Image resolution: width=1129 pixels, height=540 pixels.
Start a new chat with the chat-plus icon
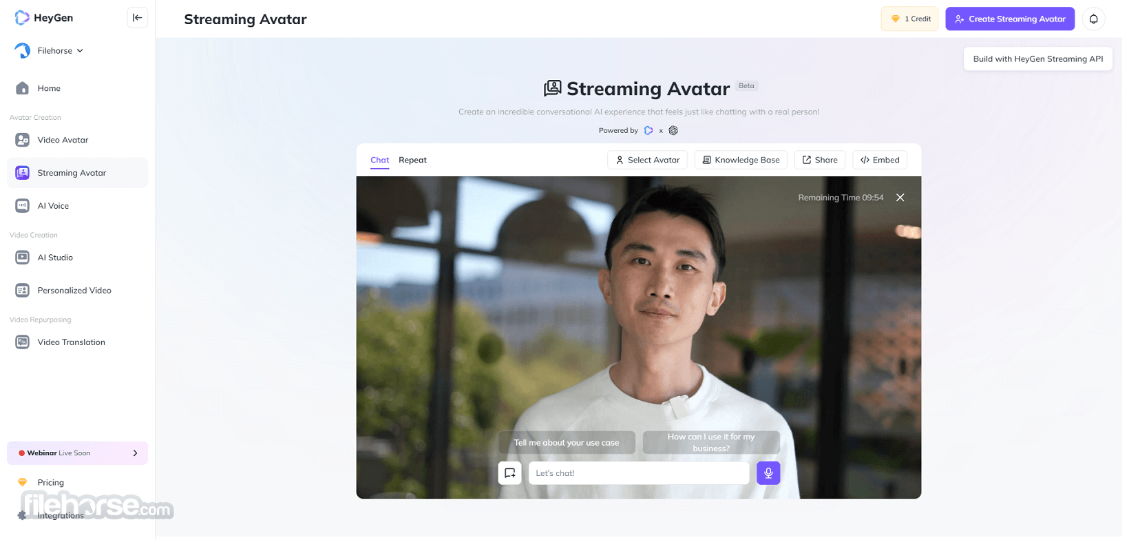510,473
